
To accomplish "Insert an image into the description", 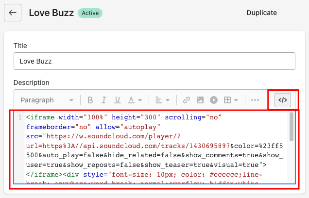I will point(200,100).
